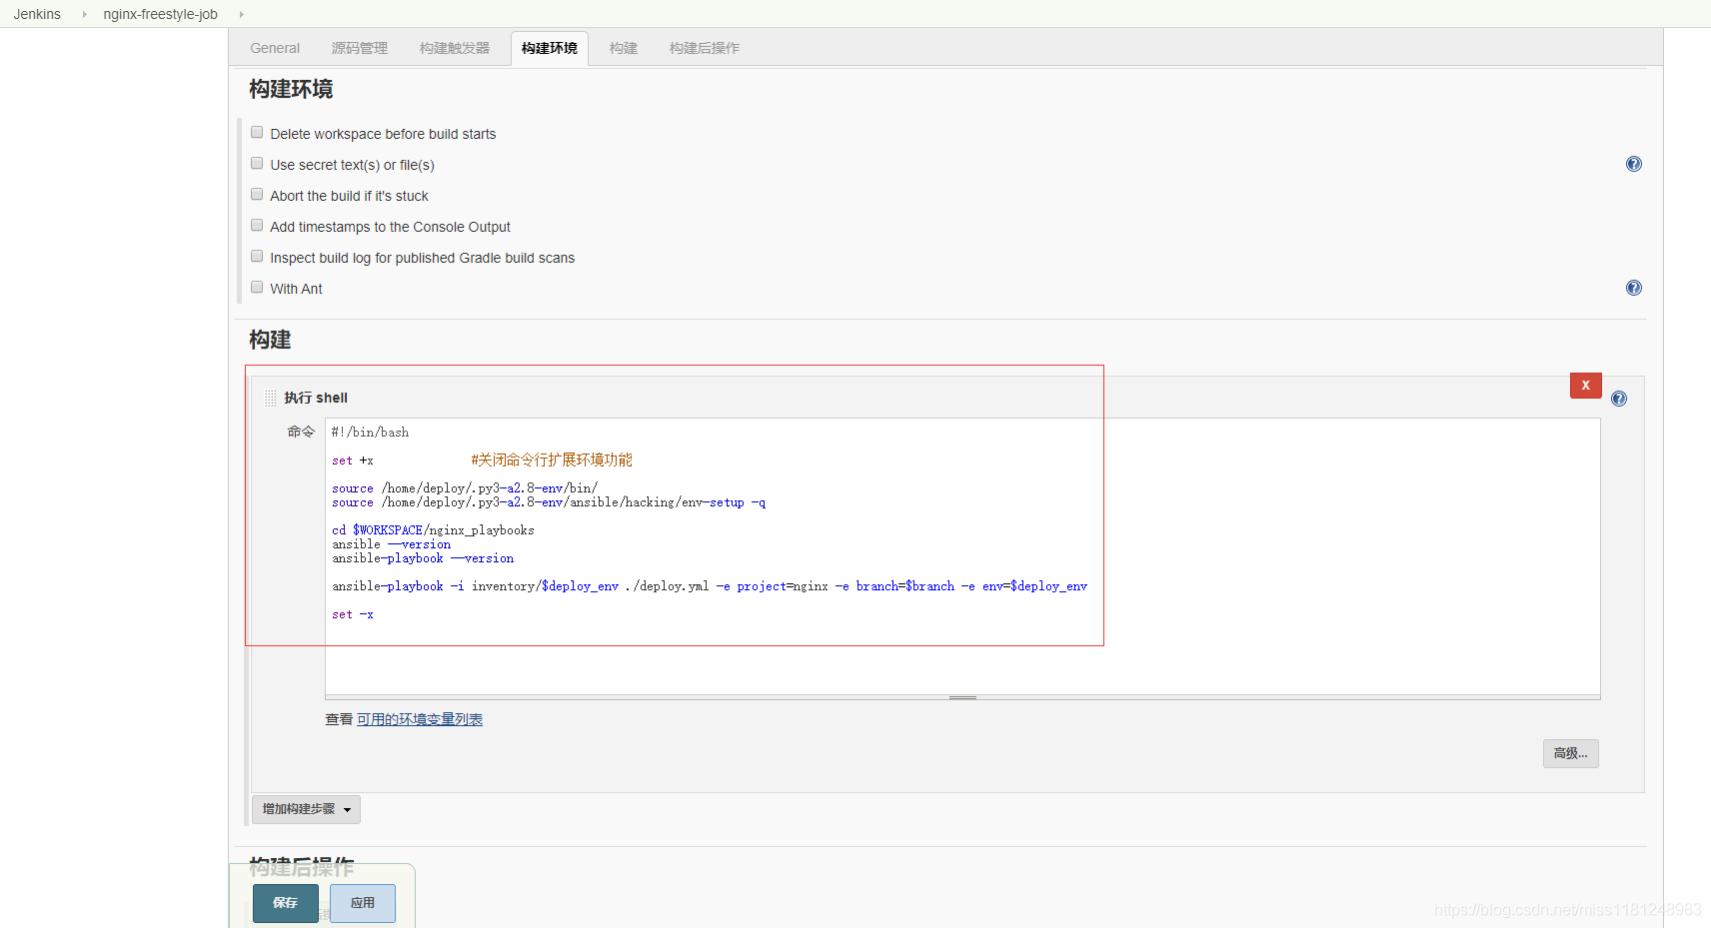The height and width of the screenshot is (928, 1711).
Task: Click the 应用 apply button
Action: [363, 903]
